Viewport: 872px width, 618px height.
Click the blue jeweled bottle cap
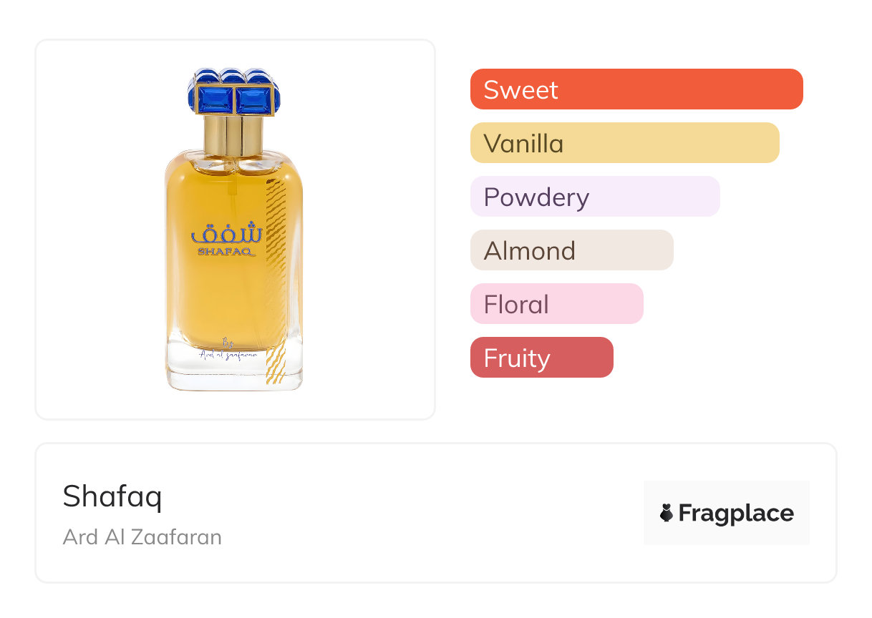pos(233,93)
